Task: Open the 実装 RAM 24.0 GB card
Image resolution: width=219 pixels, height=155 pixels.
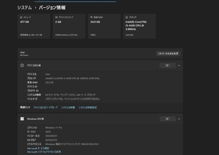Action: 104,26
